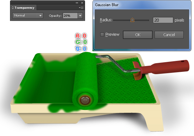Click the Opacity 20% input field
Viewport: 194px width, 136px height.
pos(70,16)
